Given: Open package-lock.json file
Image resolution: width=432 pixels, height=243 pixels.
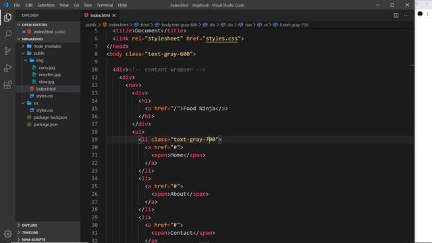Looking at the screenshot, I should tap(50, 117).
